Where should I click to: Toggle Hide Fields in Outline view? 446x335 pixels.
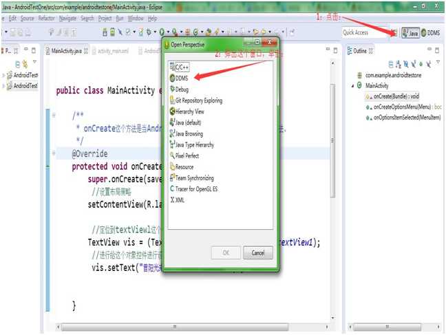point(406,64)
